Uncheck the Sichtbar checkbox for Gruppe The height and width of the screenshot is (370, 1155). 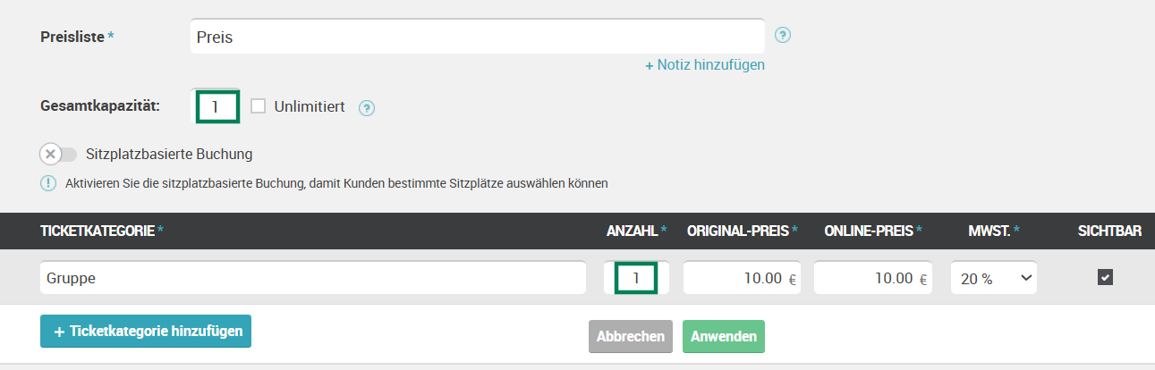[1106, 278]
